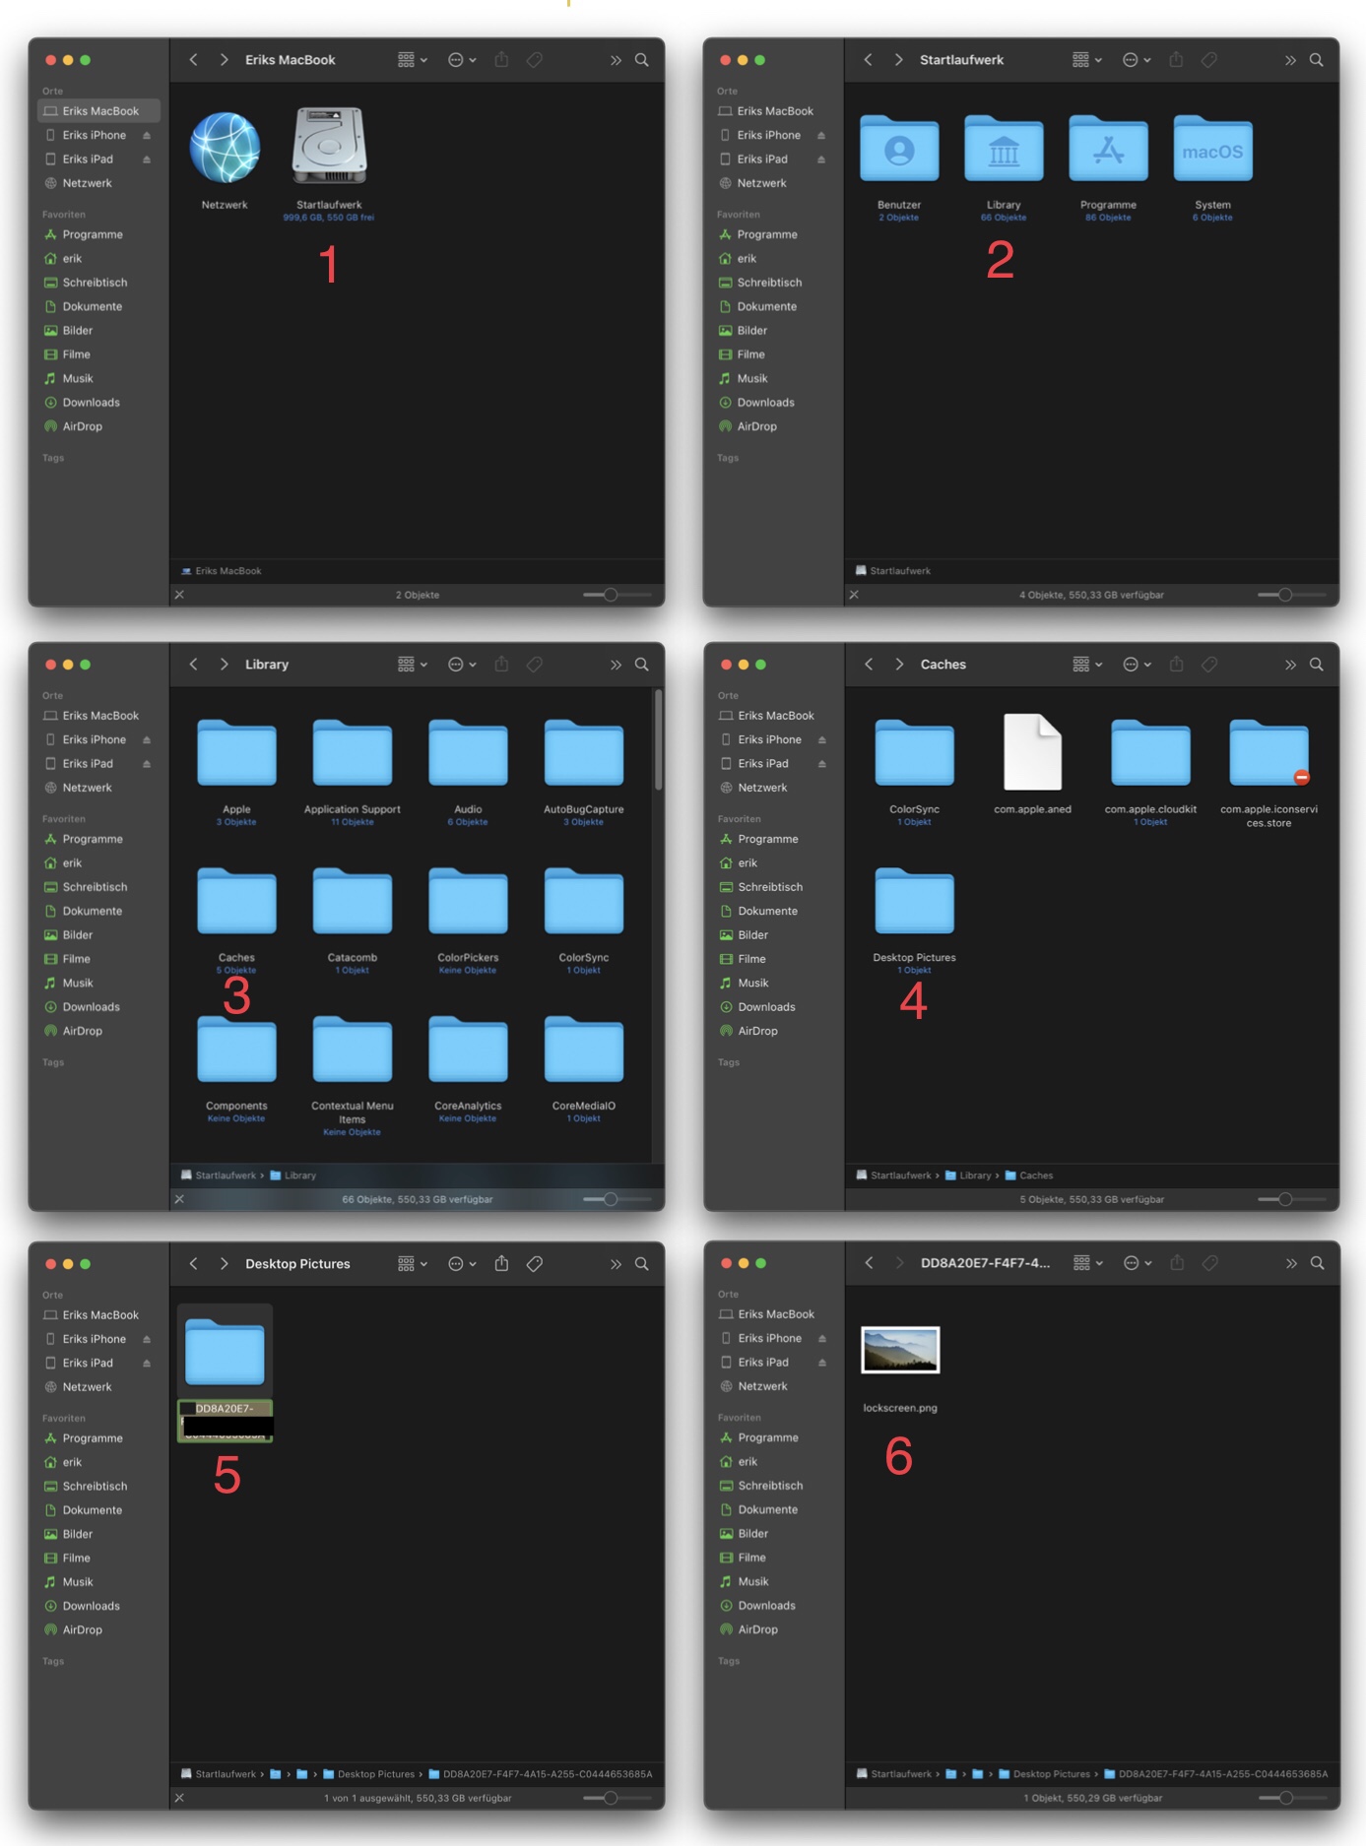Select Eriks MacBook in the first window's sidebar
The height and width of the screenshot is (1846, 1366).
[98, 111]
